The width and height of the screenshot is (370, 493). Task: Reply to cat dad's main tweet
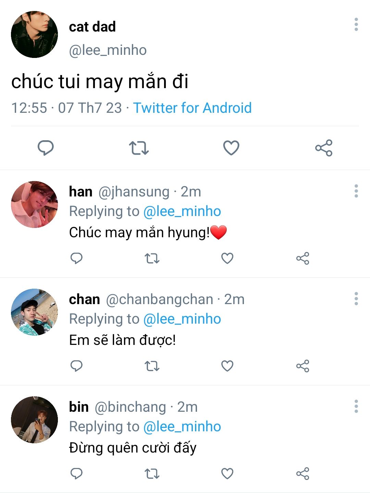tap(46, 148)
